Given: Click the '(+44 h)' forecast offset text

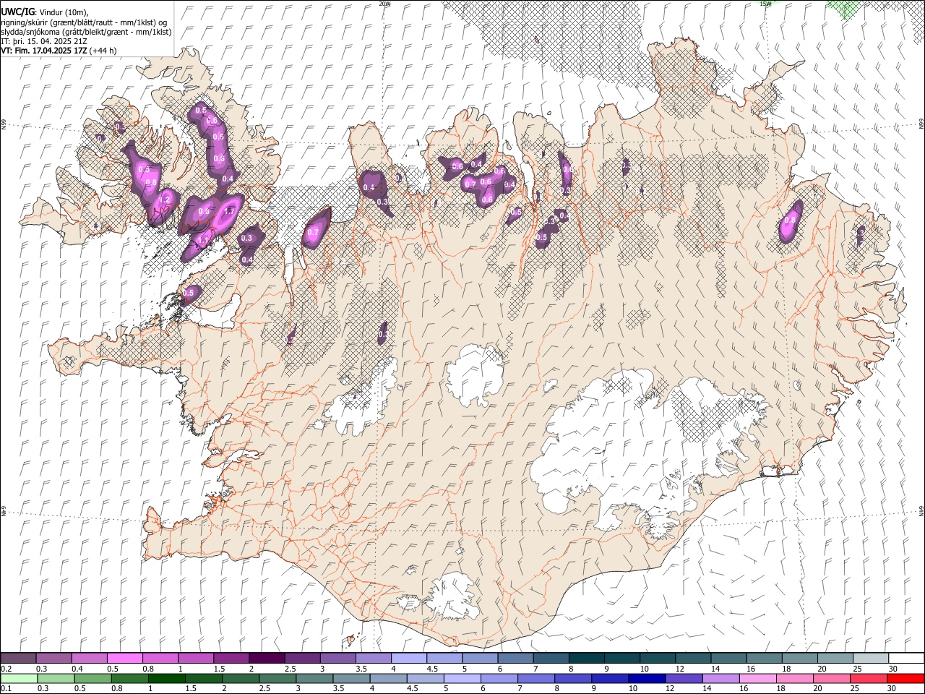Looking at the screenshot, I should (104, 51).
